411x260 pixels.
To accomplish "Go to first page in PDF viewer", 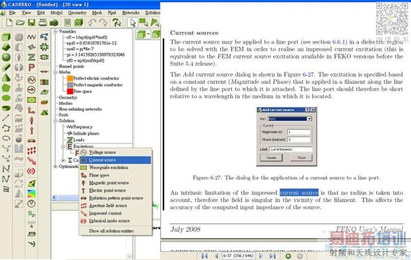I will [x=204, y=256].
